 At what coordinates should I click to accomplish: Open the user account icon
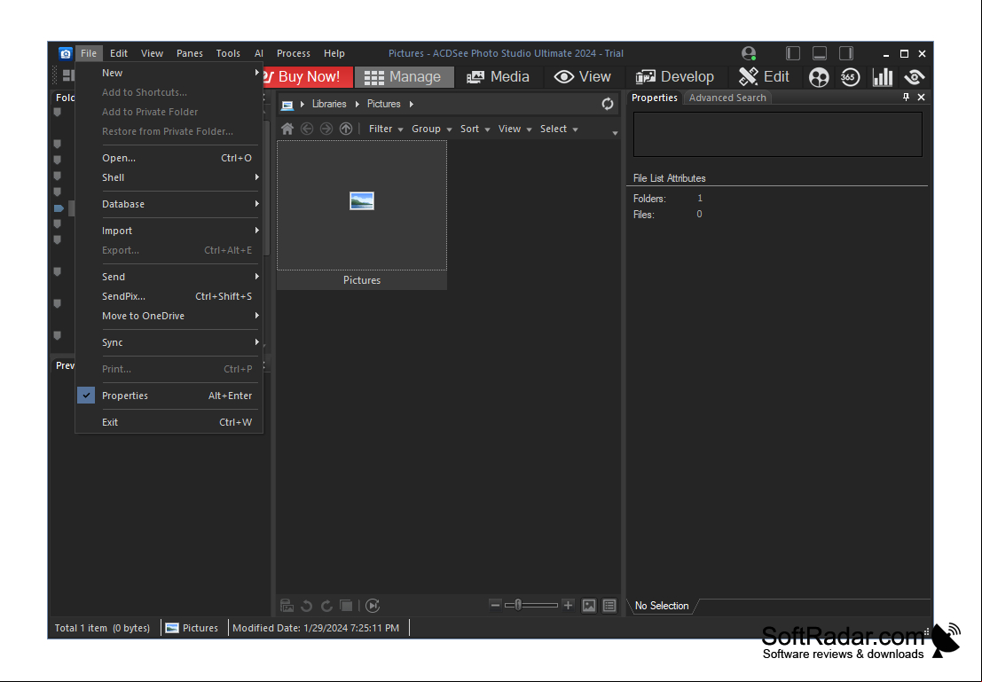coord(749,53)
